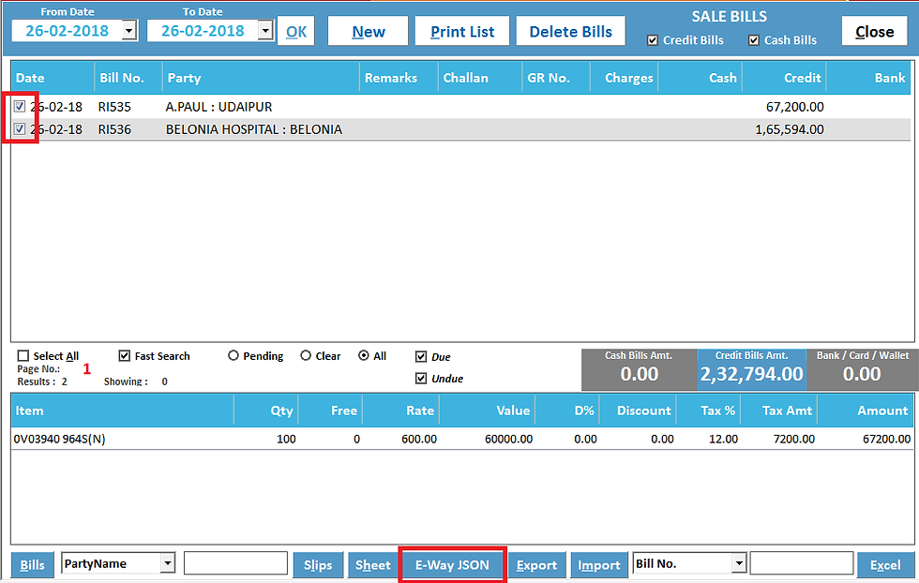
Task: Disable the Fast Search checkbox
Action: [x=124, y=355]
